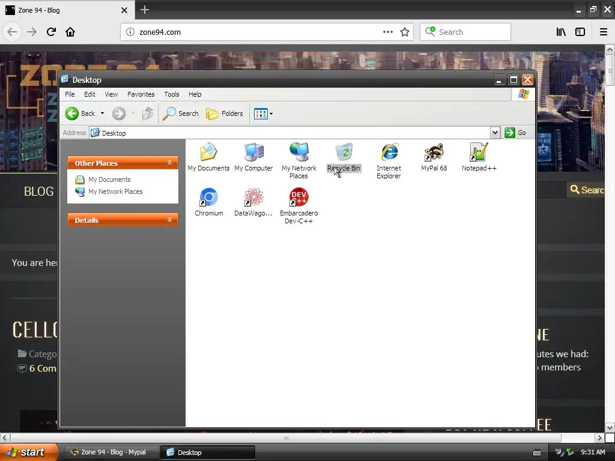
Task: Reload the zone94.com page
Action: 51,32
